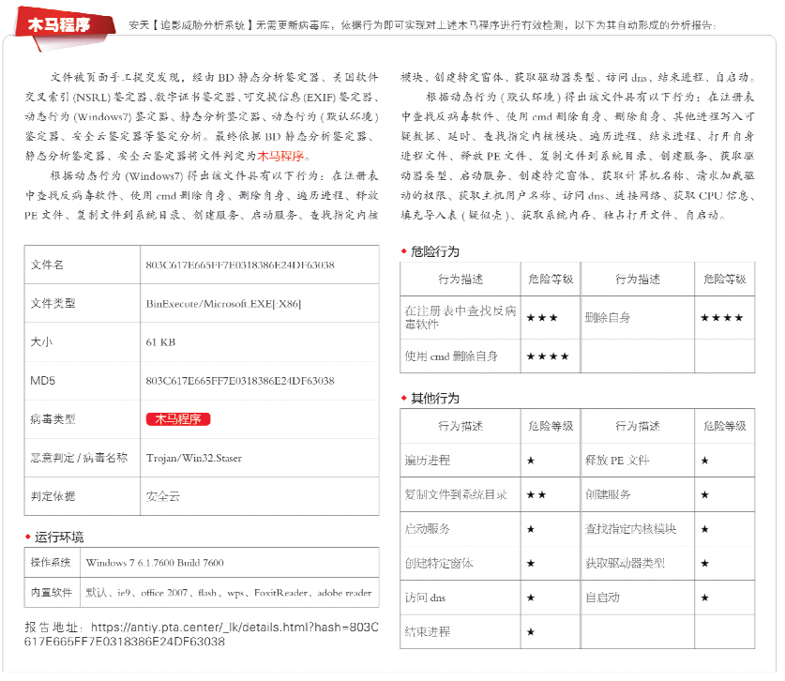Click the 创建特定窗体 cell in 其他行为 table
Image resolution: width=785 pixels, height=681 pixels.
pos(460,564)
